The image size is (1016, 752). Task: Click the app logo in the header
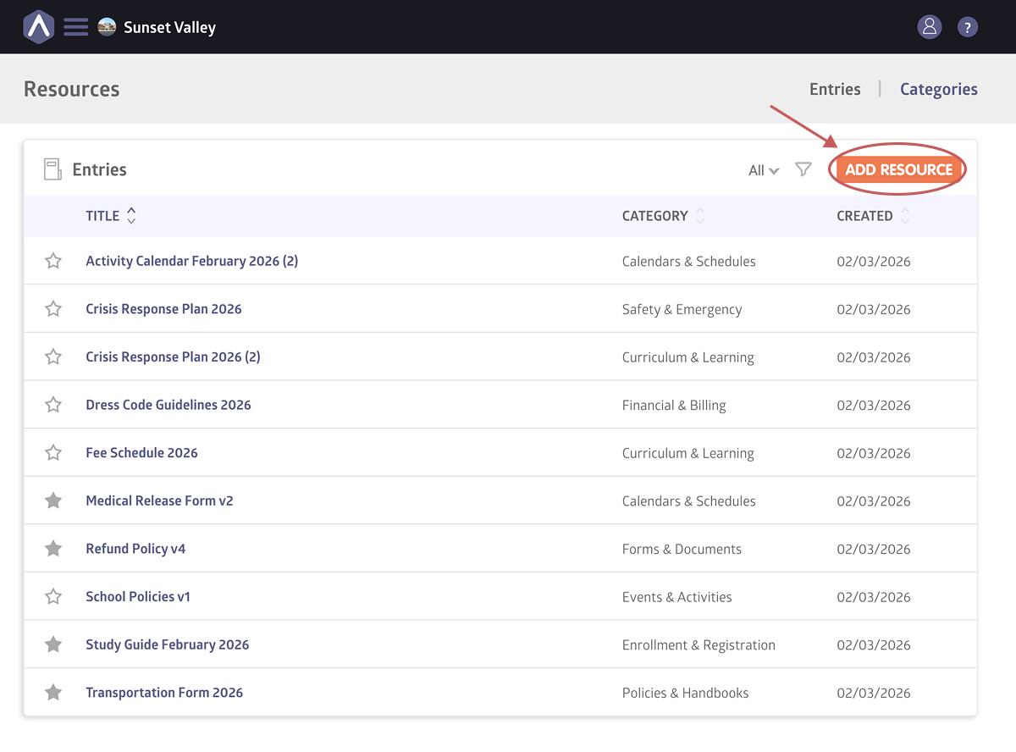click(38, 27)
